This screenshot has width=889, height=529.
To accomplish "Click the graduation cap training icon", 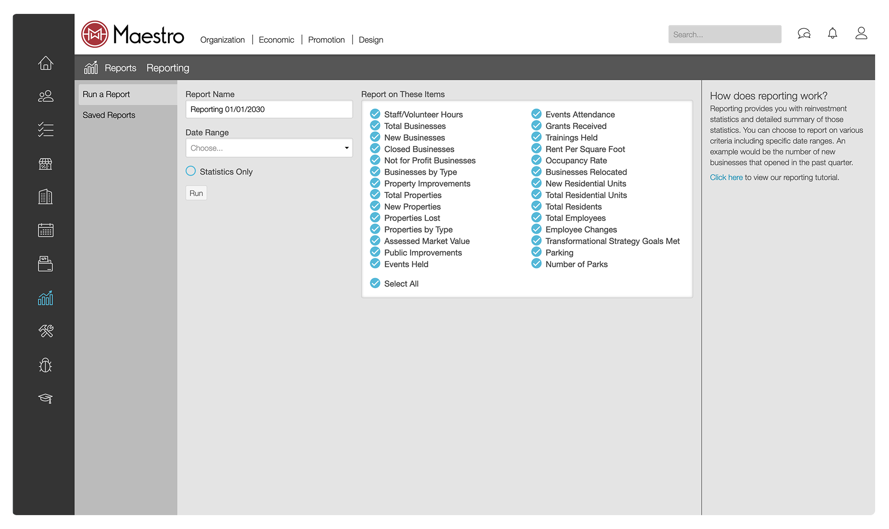I will [x=45, y=398].
